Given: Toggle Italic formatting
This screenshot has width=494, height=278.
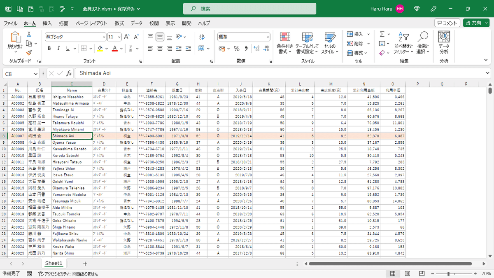Looking at the screenshot, I should click(x=58, y=49).
